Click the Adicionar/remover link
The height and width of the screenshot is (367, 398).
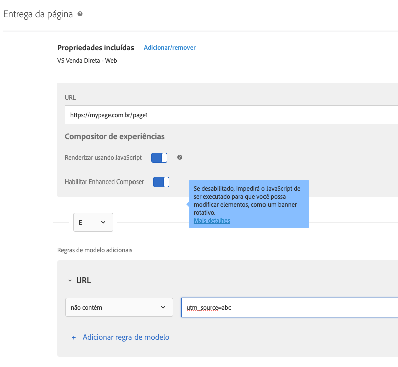coord(170,48)
